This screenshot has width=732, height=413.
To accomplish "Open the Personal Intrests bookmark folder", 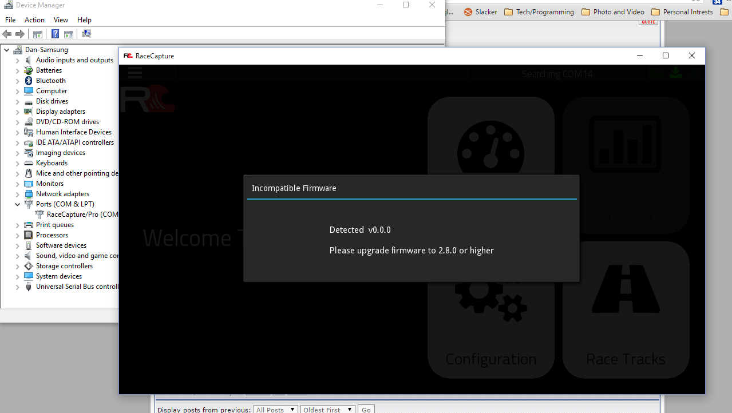I will tap(682, 12).
